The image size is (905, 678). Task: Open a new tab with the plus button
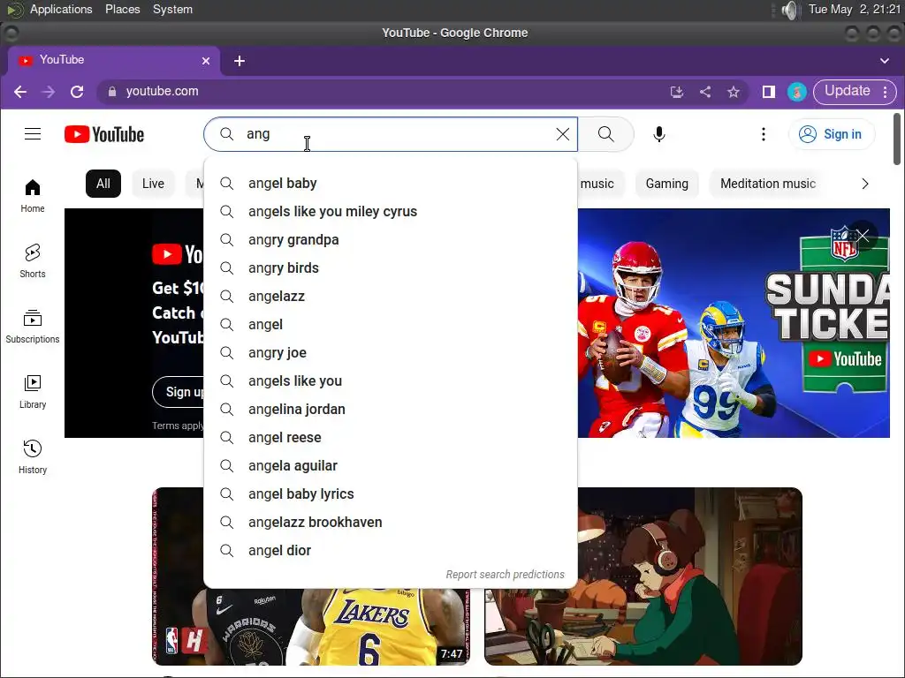pos(240,61)
